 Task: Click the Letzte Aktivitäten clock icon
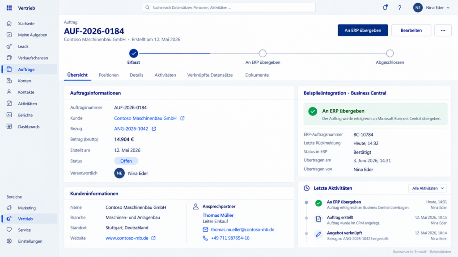coord(306,188)
